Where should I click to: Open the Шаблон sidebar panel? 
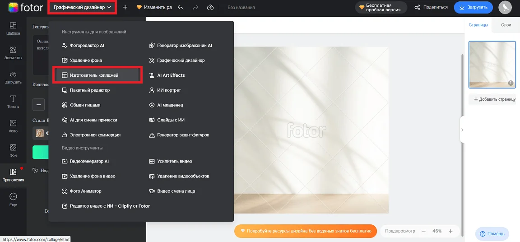(x=13, y=28)
